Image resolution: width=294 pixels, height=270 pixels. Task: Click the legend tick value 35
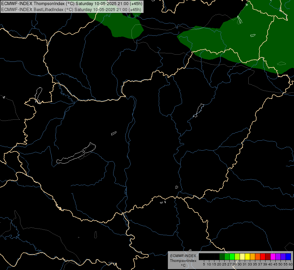(255, 264)
